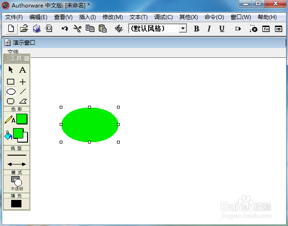Select the Rectangle tool

click(10, 82)
